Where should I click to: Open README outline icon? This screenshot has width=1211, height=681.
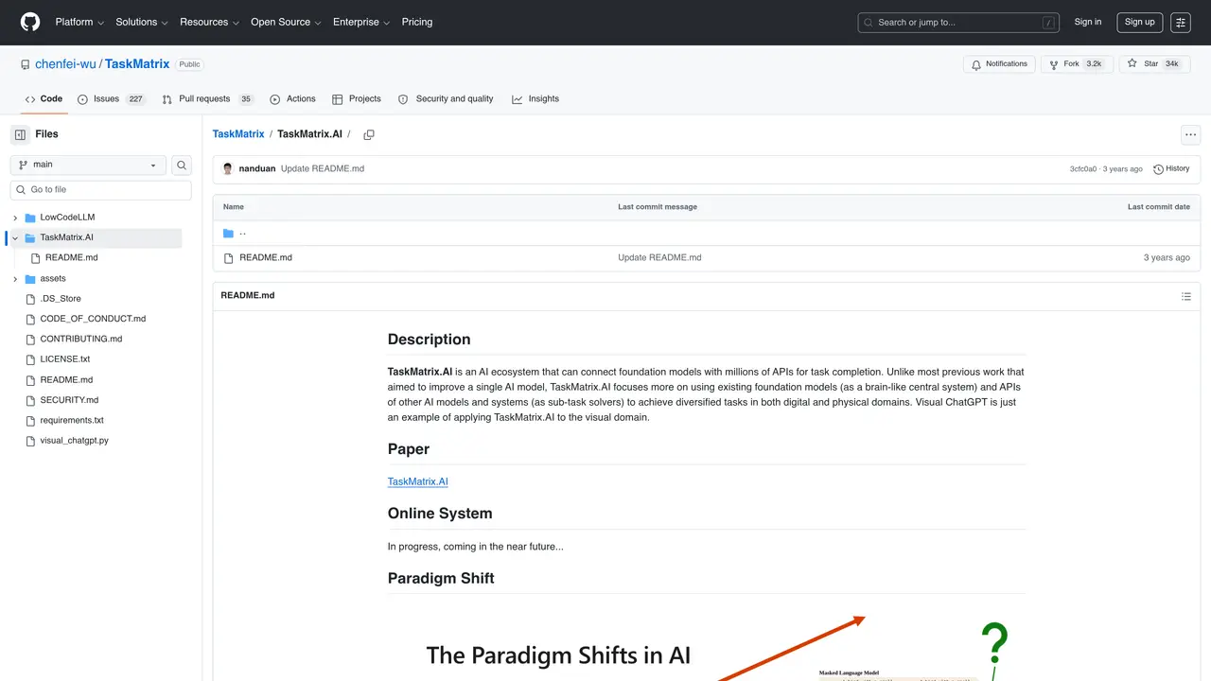(1186, 296)
